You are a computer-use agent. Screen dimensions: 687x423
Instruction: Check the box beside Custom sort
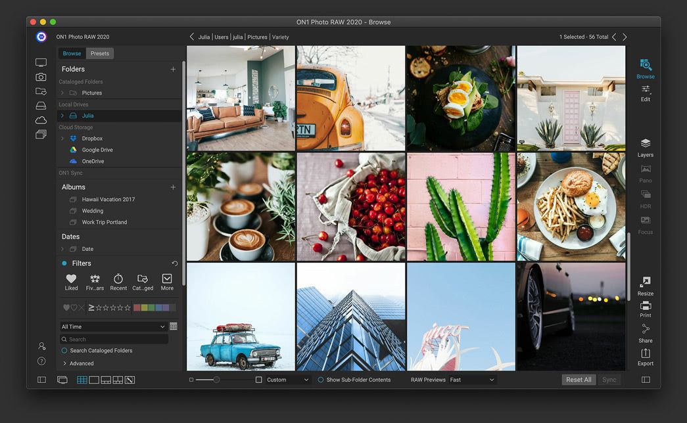tap(258, 380)
